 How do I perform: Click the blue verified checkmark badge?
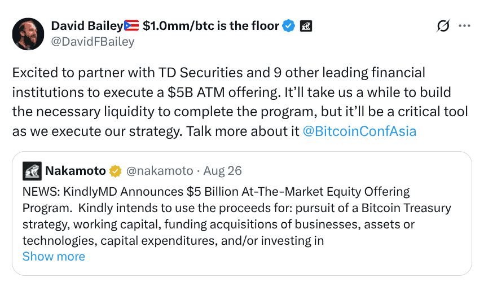pos(289,26)
